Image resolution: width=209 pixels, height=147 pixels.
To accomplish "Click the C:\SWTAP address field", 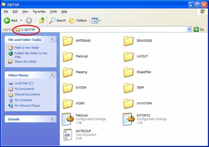I will point(101,29).
